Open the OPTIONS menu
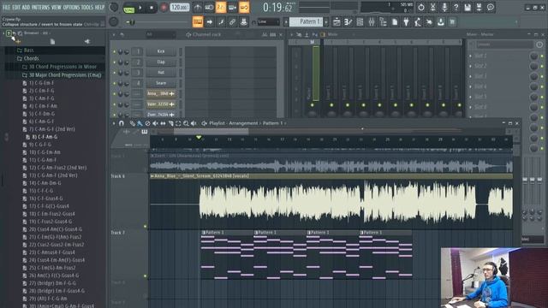 point(71,7)
